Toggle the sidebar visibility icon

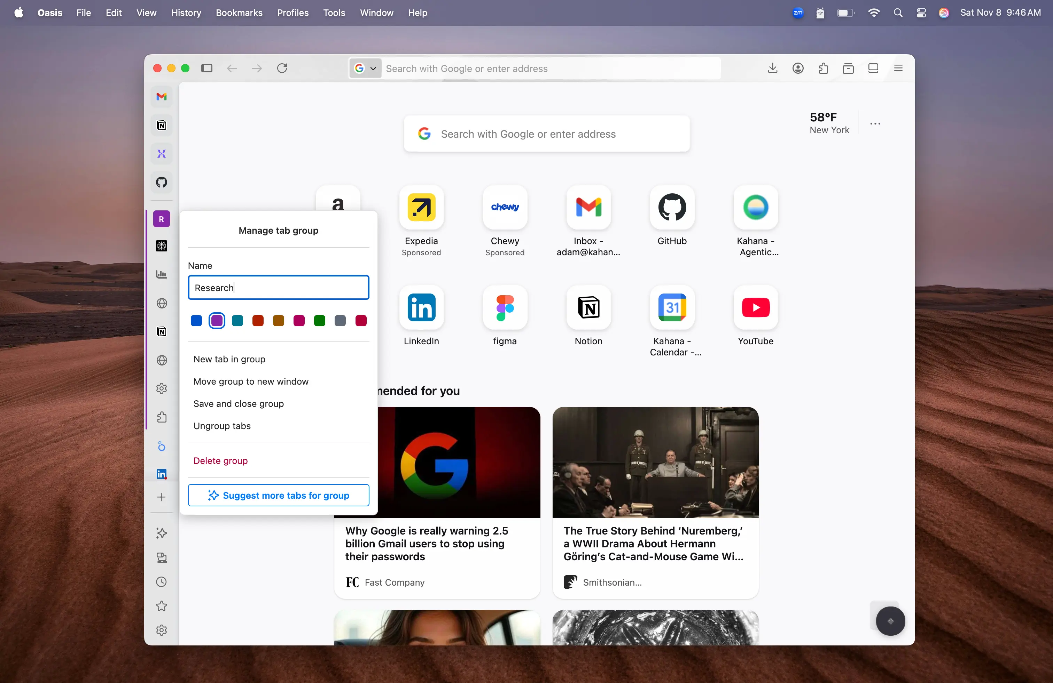[207, 68]
